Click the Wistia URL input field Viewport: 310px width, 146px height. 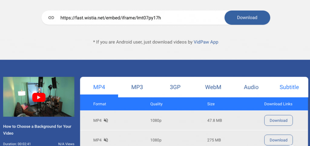(x=133, y=18)
